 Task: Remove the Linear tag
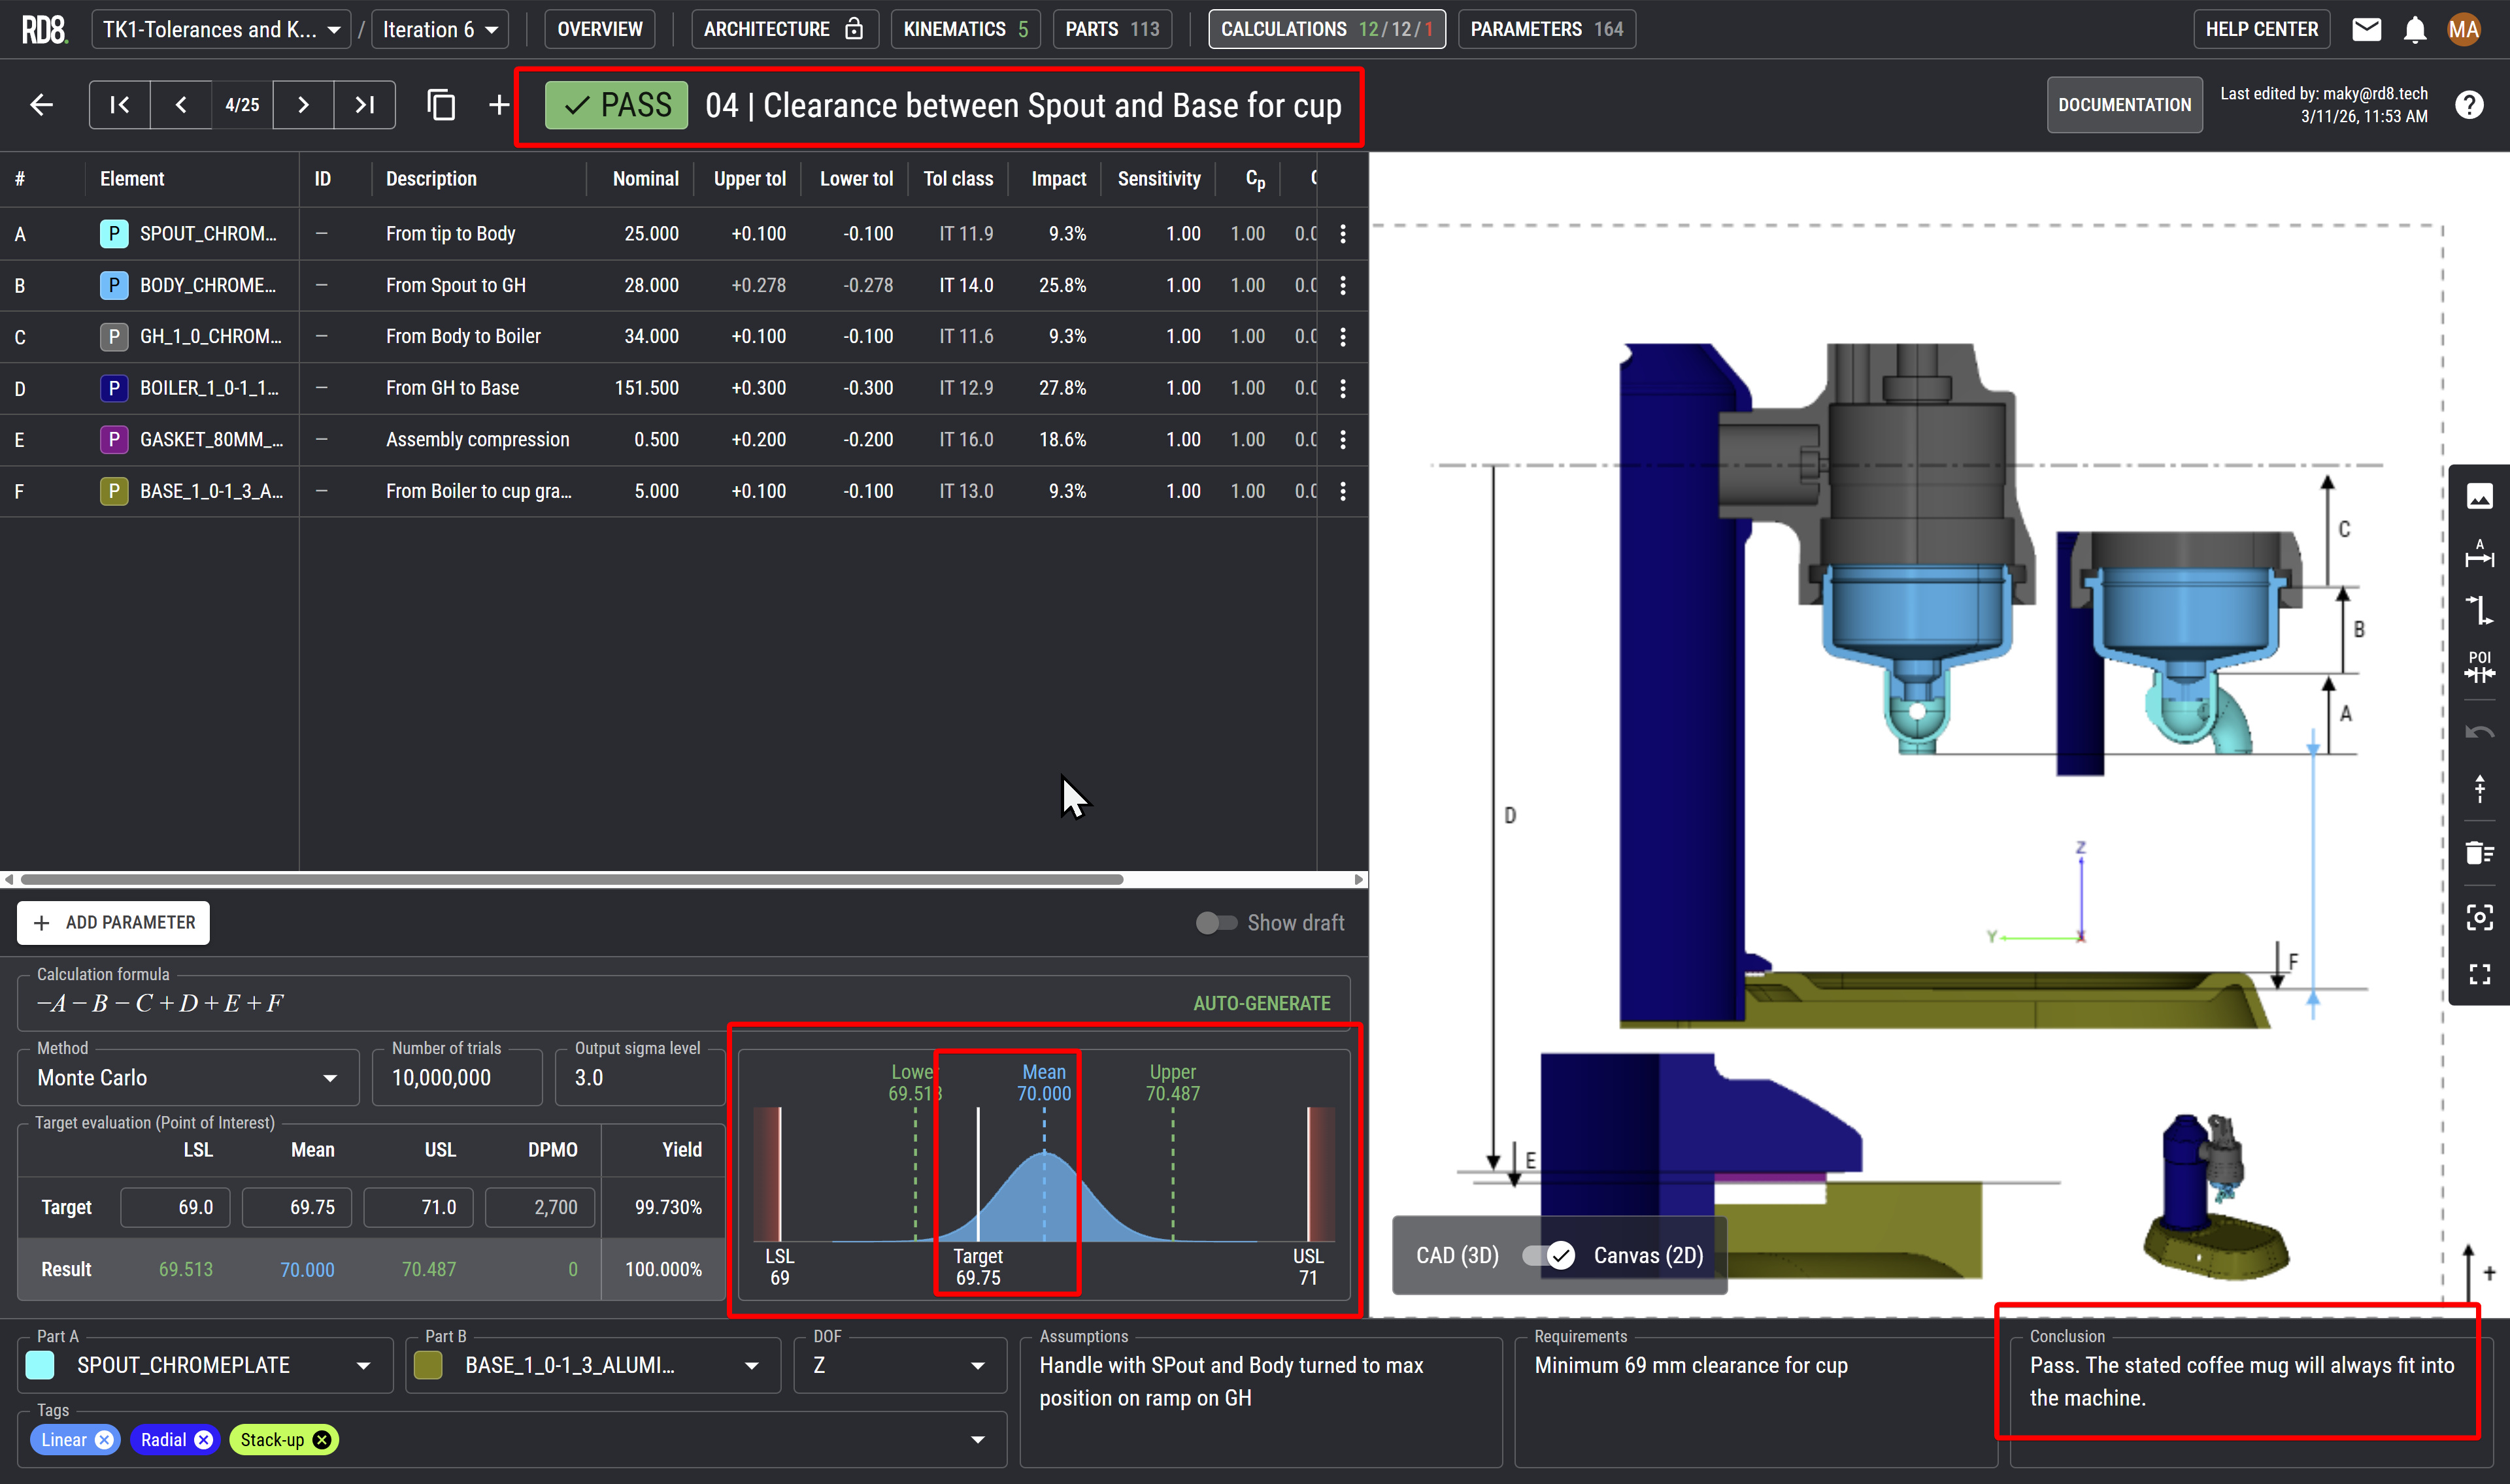104,1439
